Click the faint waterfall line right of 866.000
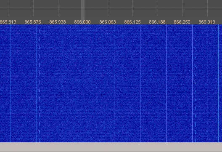The image size is (222, 152). click(x=88, y=83)
